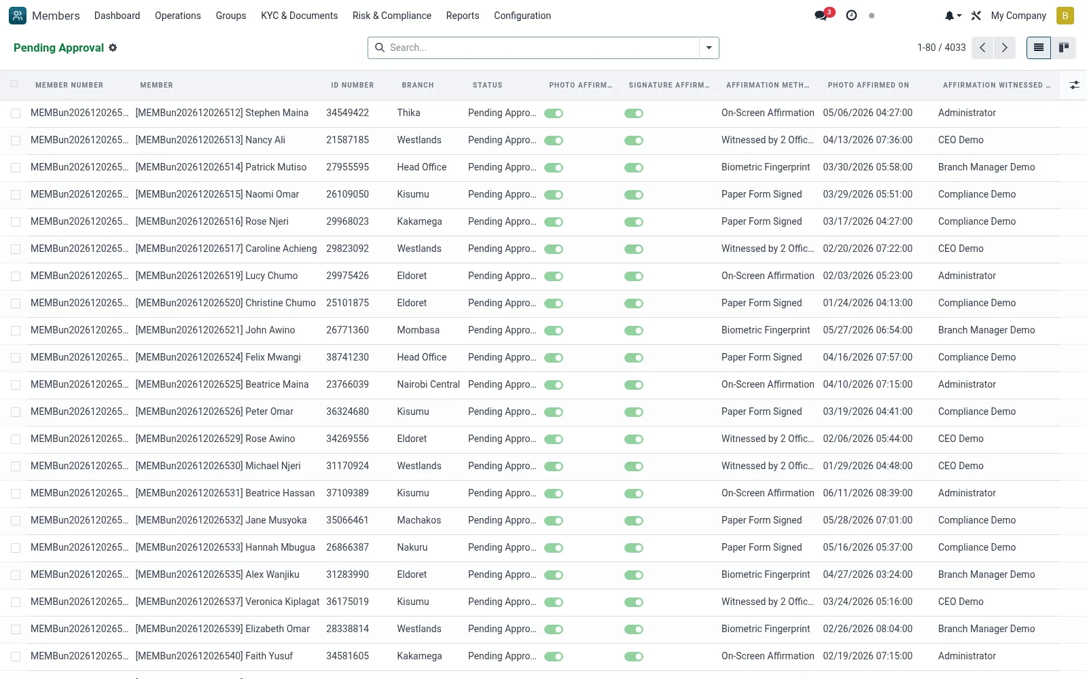
Task: Open the optional columns adjust icon
Action: pyautogui.click(x=1074, y=85)
